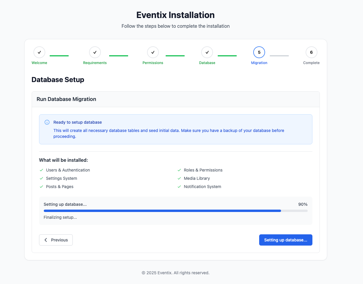Click the back chevron on the Previous button
This screenshot has height=284, width=363.
[x=46, y=240]
